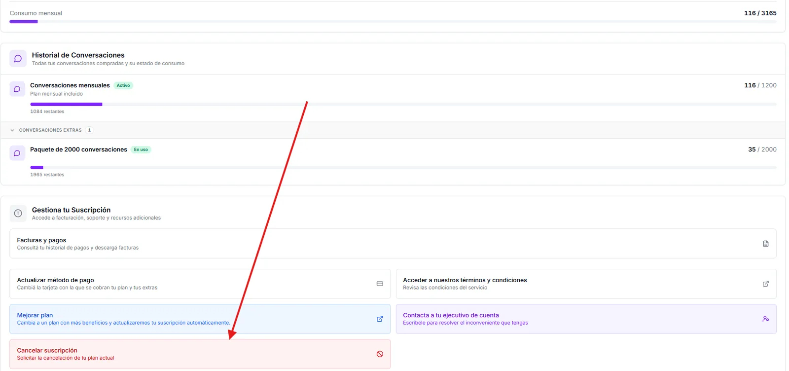Click the external link icon in Mejorar plan
789x371 pixels.
[380, 319]
